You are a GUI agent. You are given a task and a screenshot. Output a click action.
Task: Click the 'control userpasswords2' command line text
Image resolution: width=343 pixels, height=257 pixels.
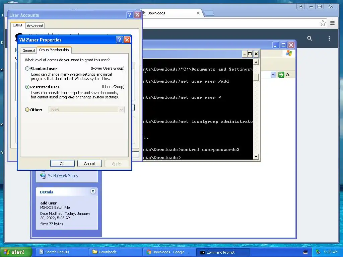[210, 150]
